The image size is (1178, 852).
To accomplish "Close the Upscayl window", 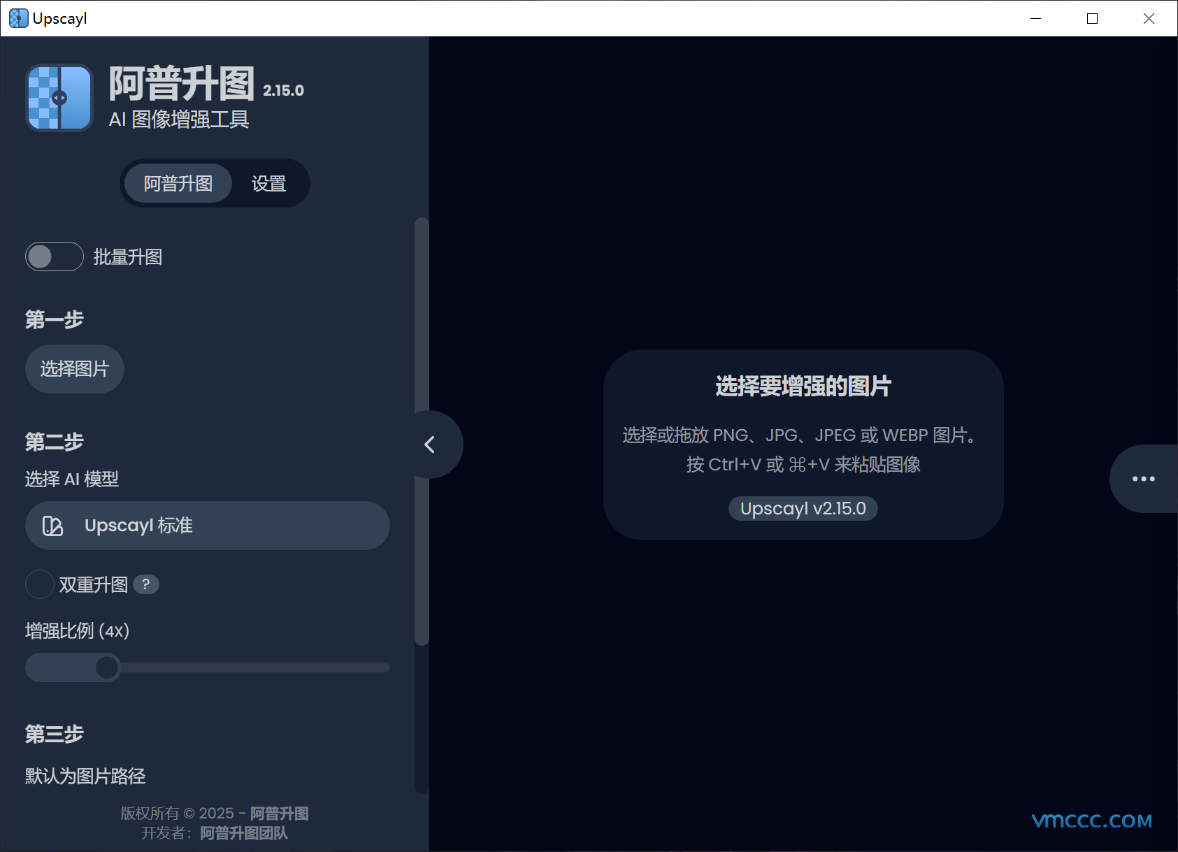I will pos(1149,18).
